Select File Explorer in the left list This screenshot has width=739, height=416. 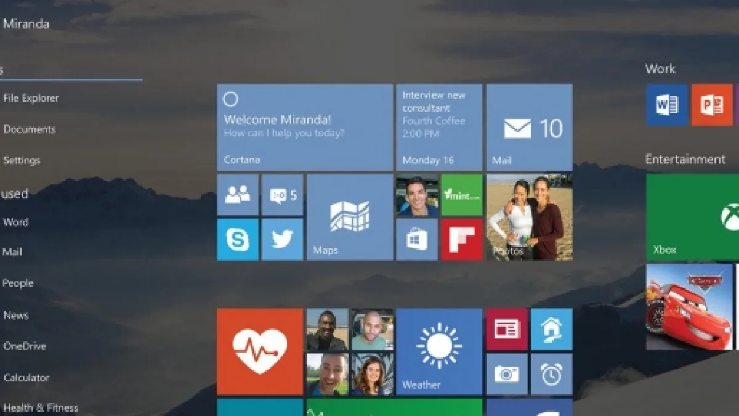pyautogui.click(x=31, y=98)
